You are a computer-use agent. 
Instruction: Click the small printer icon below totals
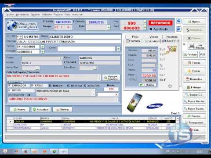click(x=170, y=86)
